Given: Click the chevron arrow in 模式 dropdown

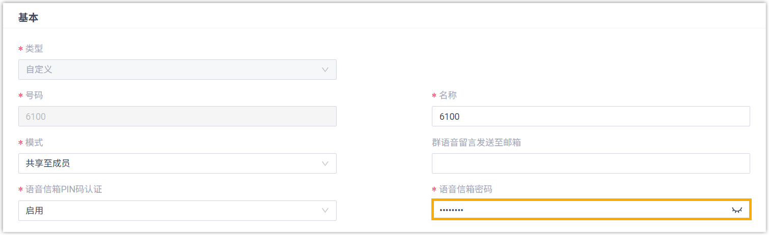Looking at the screenshot, I should (325, 163).
